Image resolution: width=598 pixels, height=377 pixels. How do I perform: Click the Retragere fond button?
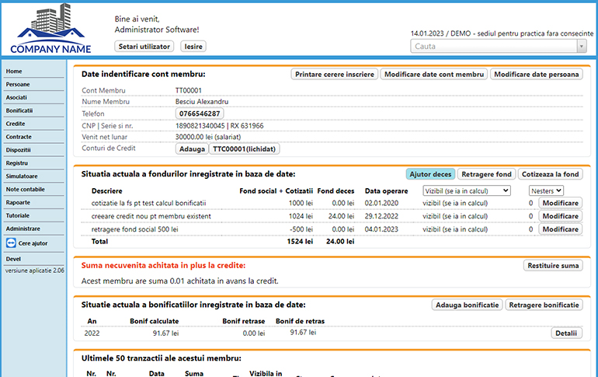[x=486, y=174]
